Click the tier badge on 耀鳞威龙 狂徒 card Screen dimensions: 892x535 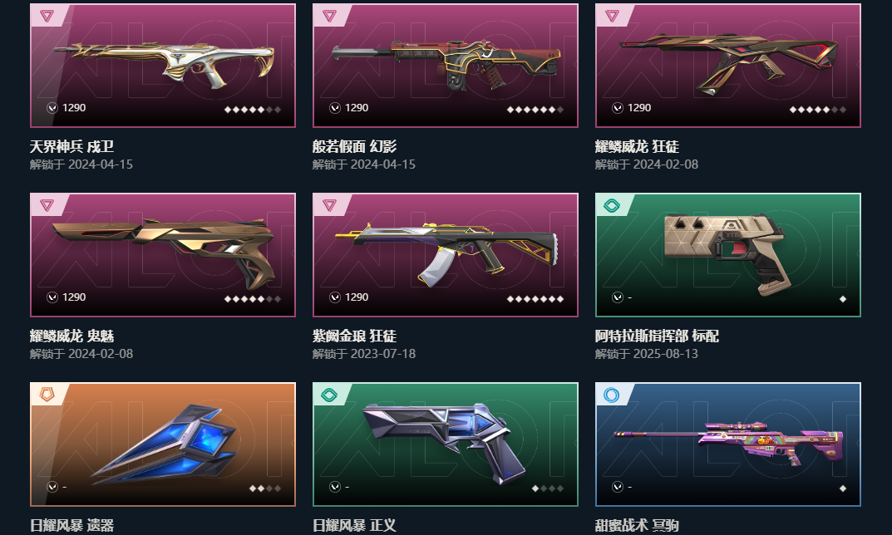(612, 16)
